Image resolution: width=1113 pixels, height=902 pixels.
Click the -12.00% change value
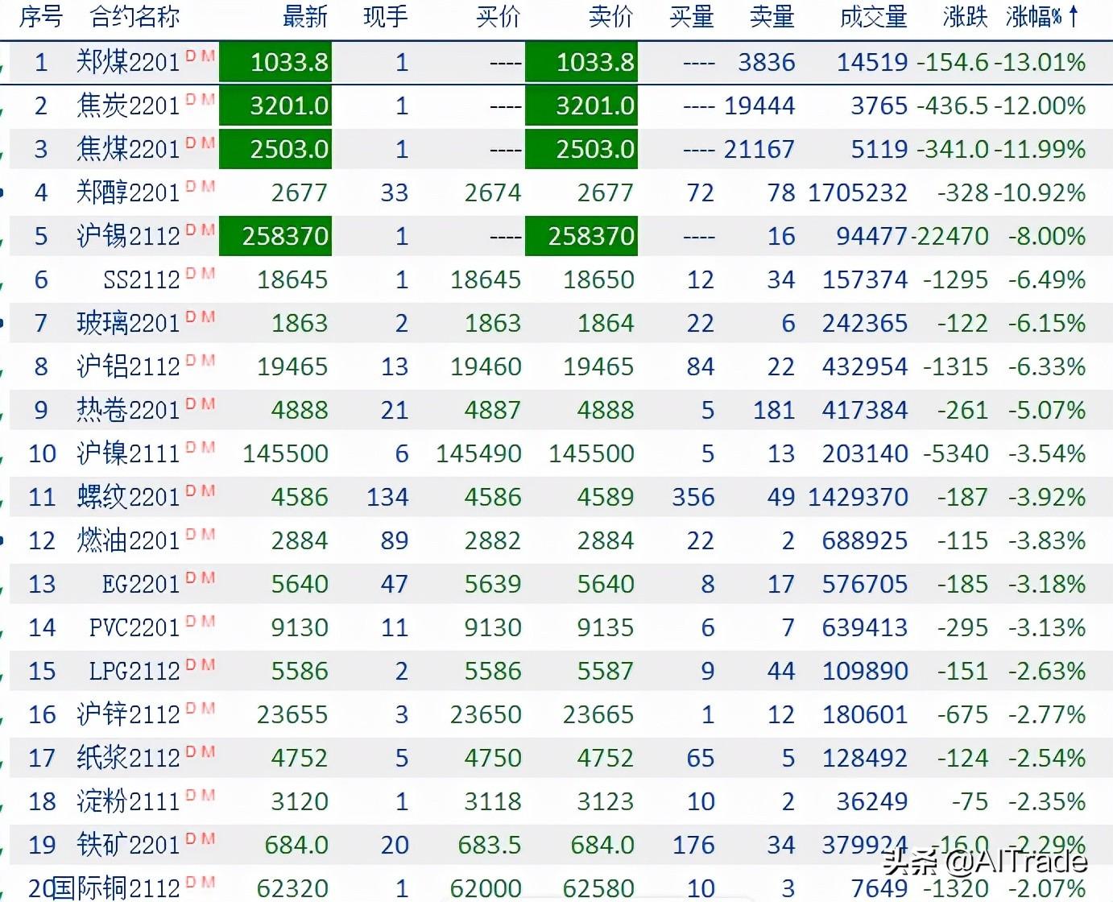coord(1040,106)
